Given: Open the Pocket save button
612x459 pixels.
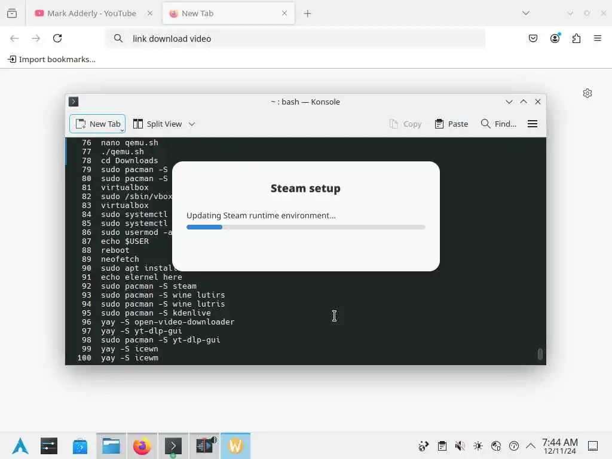Looking at the screenshot, I should click(x=533, y=38).
